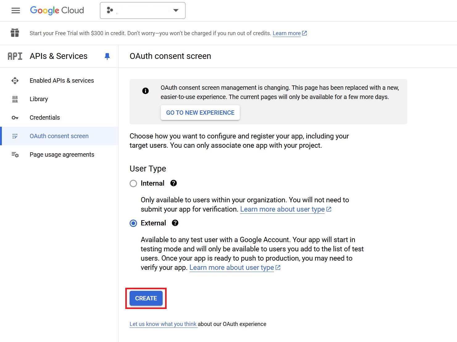Click the project picker dropdown arrow
457x342 pixels.
click(176, 10)
